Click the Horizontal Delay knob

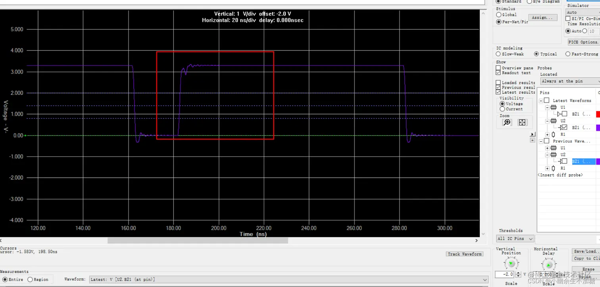[x=548, y=264]
